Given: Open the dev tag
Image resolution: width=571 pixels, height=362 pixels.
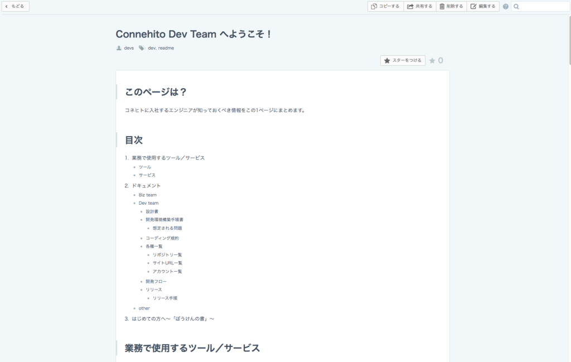Looking at the screenshot, I should coord(152,48).
